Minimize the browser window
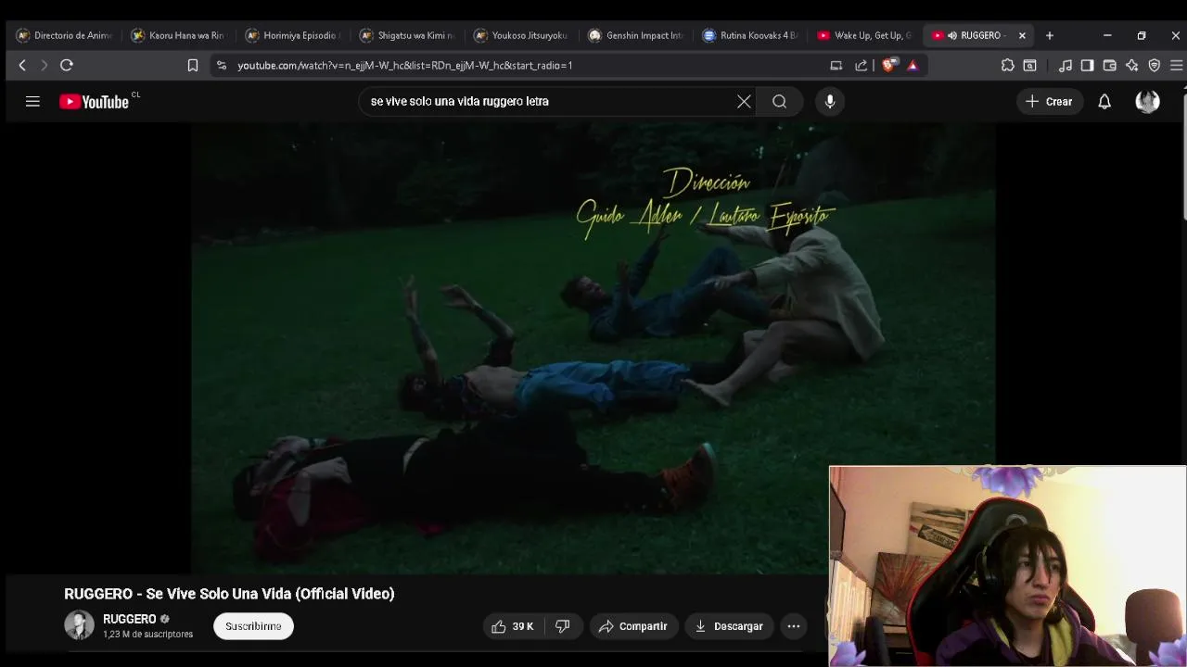 (x=1107, y=35)
